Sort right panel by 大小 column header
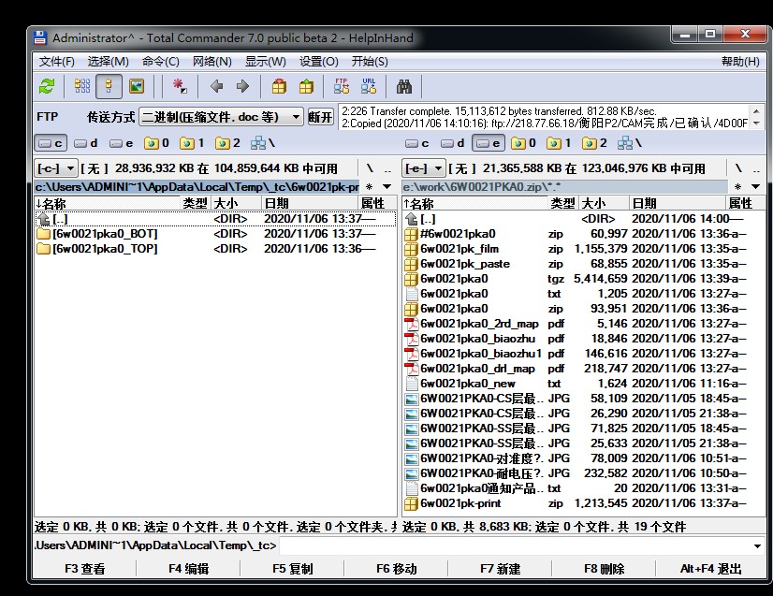 [604, 203]
